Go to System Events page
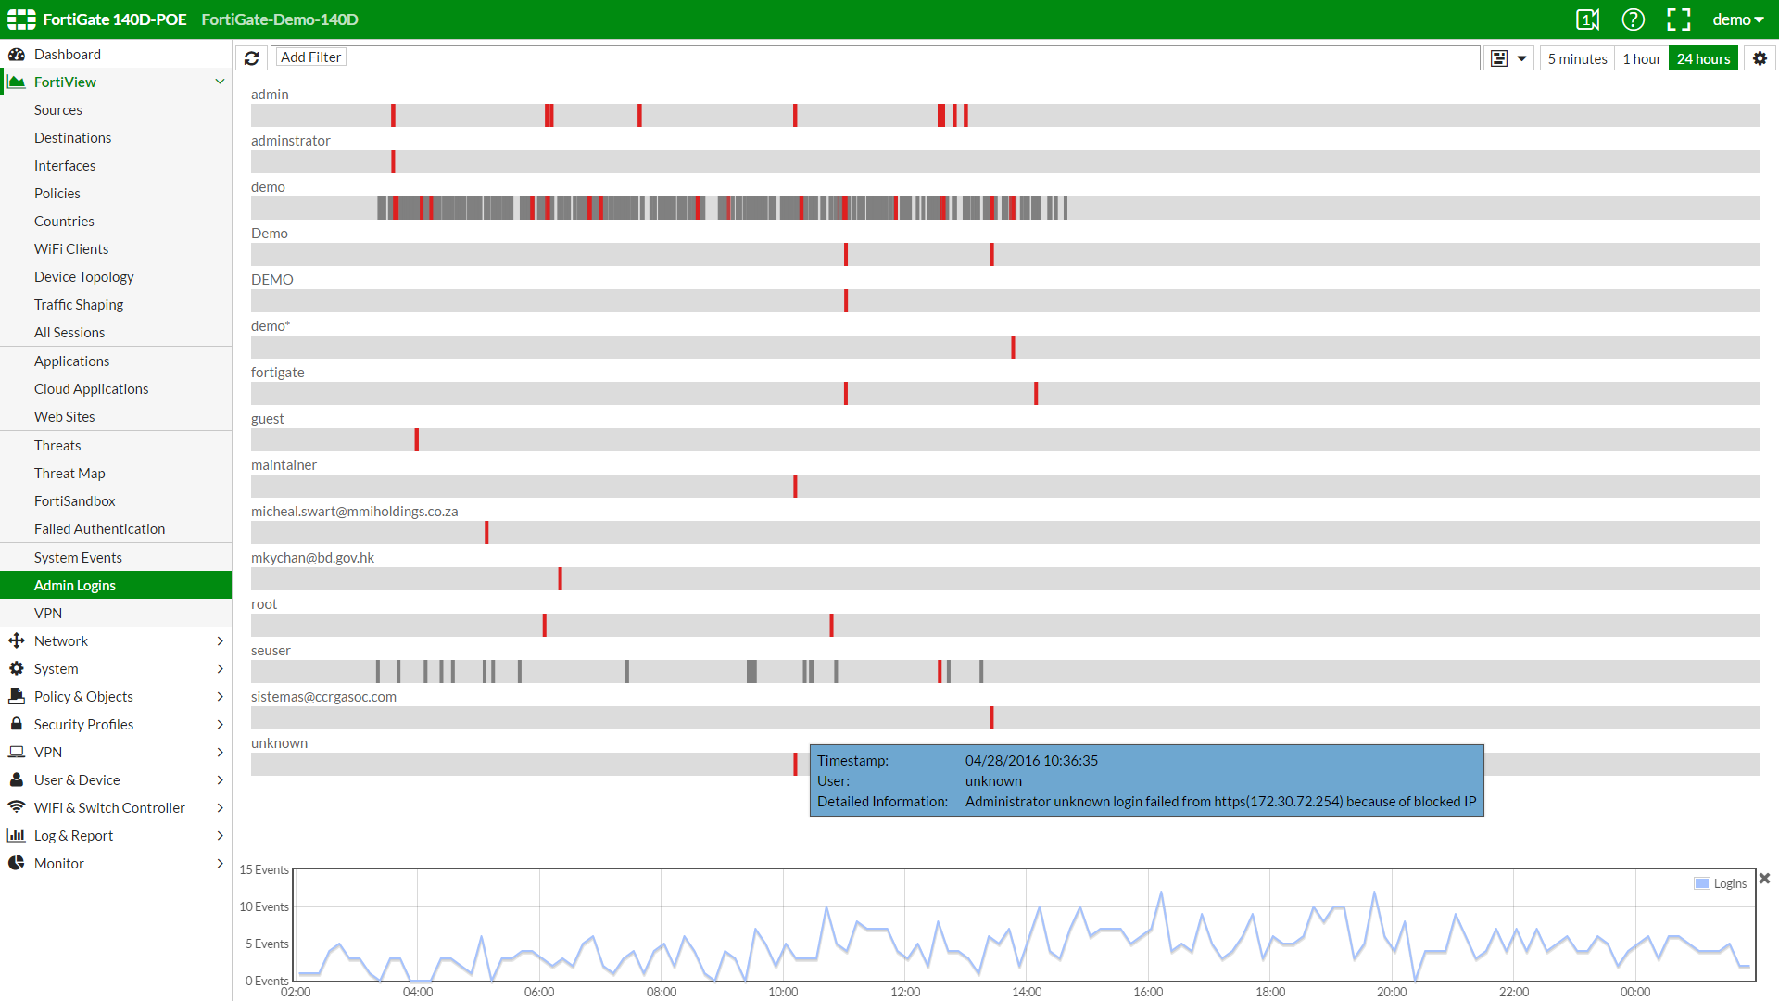The width and height of the screenshot is (1779, 1001). (x=78, y=557)
